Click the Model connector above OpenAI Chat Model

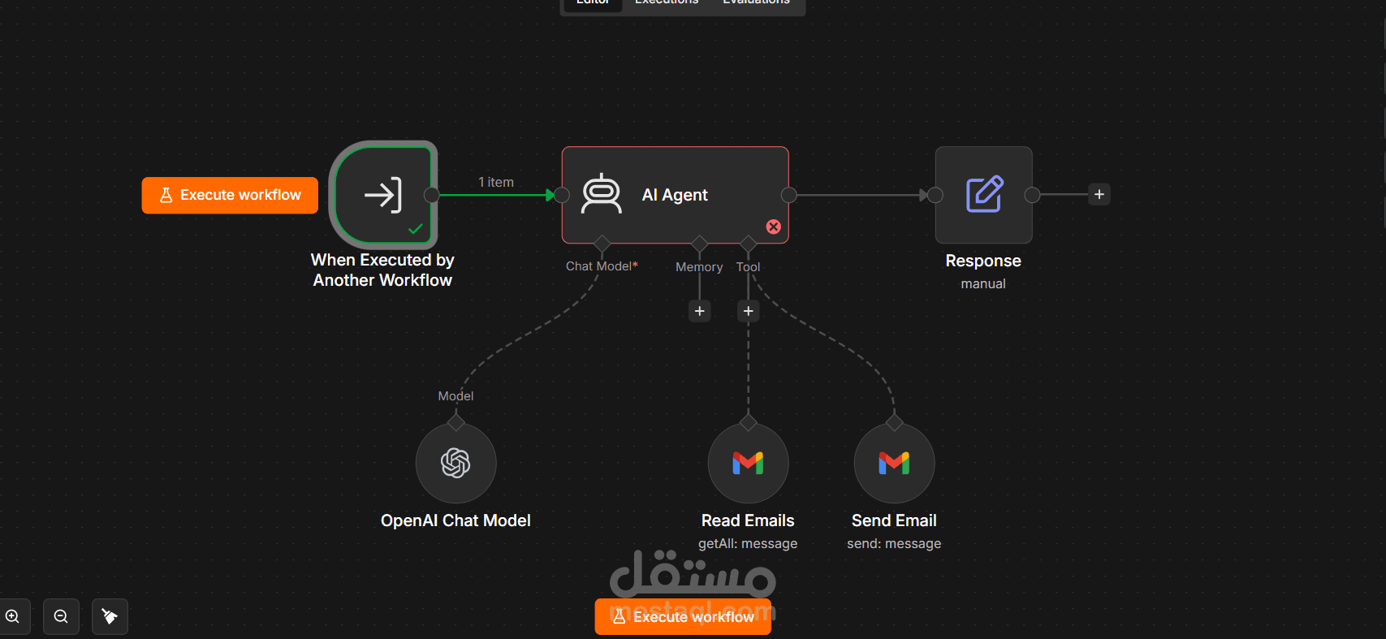[x=456, y=423]
